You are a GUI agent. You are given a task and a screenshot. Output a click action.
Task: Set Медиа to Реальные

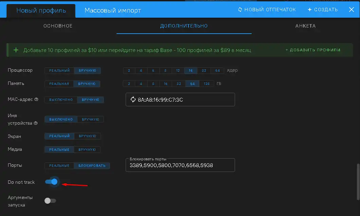(x=59, y=149)
